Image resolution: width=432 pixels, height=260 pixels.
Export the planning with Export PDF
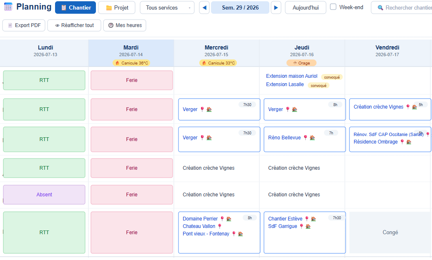pos(24,25)
